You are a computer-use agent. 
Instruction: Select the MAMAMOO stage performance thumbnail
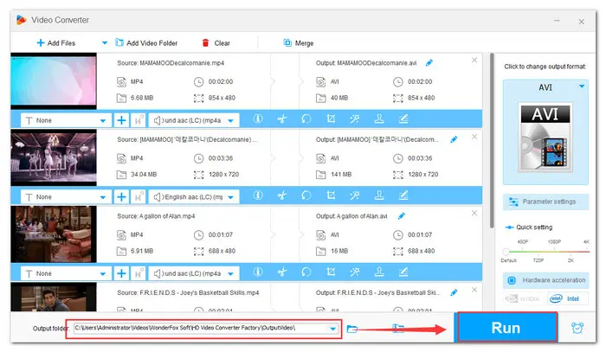[54, 157]
